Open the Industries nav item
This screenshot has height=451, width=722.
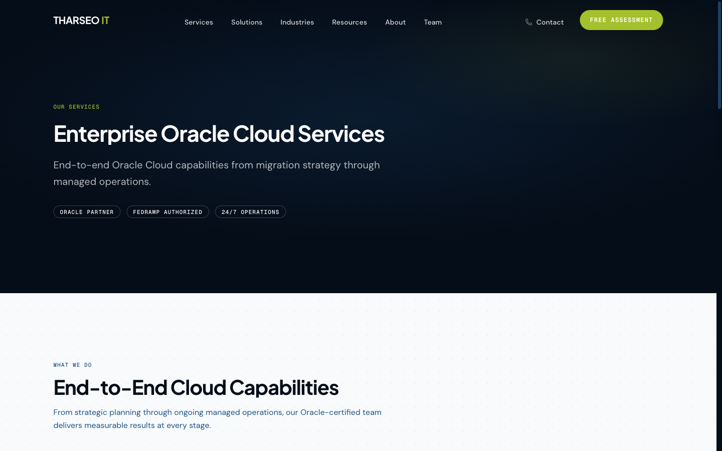pyautogui.click(x=297, y=22)
